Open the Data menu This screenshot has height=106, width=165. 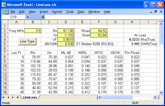click(x=81, y=12)
